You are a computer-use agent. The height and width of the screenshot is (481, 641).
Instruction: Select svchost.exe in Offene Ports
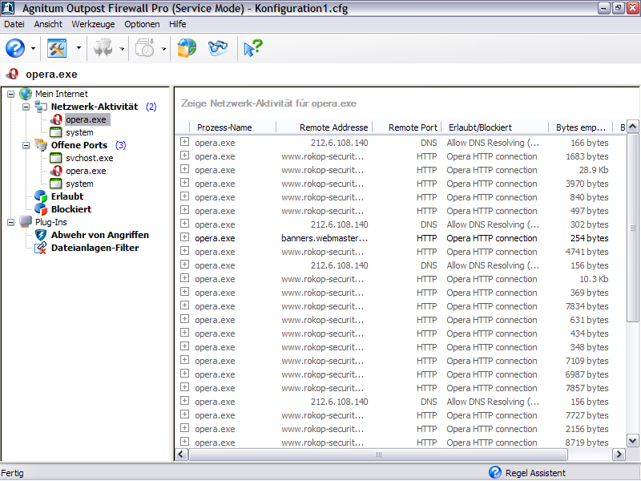point(90,158)
